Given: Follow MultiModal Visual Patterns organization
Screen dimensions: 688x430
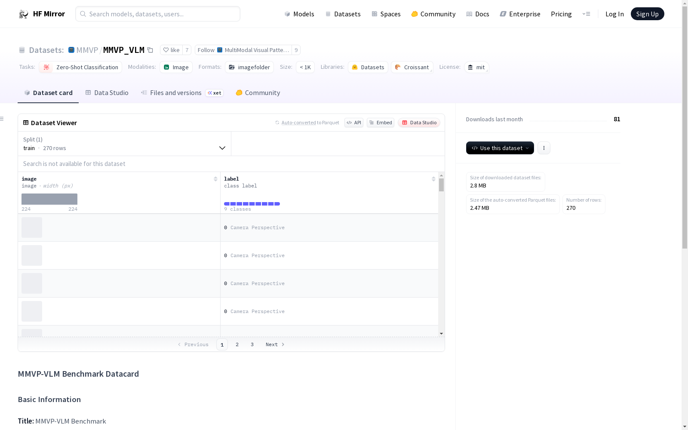Looking at the screenshot, I should 243,50.
